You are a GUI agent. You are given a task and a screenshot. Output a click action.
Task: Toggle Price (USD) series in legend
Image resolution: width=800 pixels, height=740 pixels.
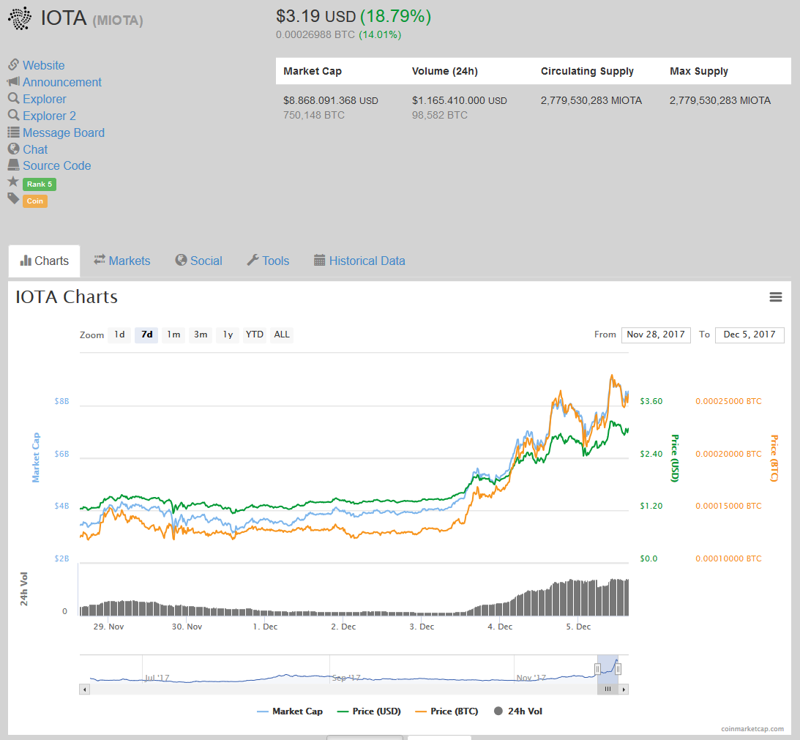click(370, 711)
